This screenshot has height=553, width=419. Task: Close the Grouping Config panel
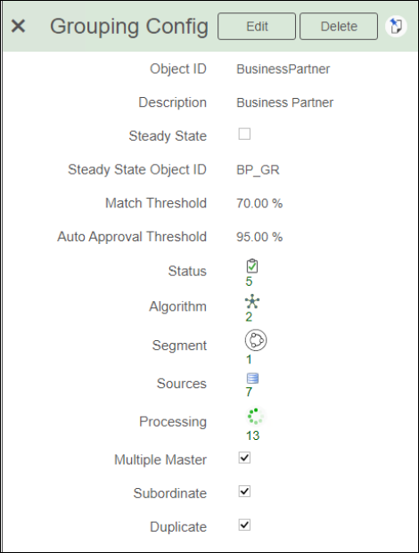tap(18, 26)
